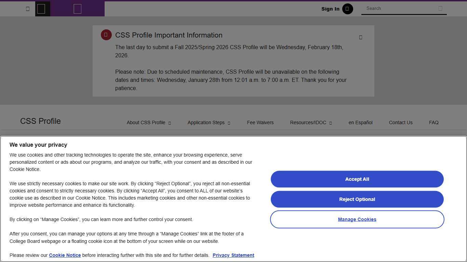Click the search magnifier icon
The image size is (467, 262).
[441, 8]
